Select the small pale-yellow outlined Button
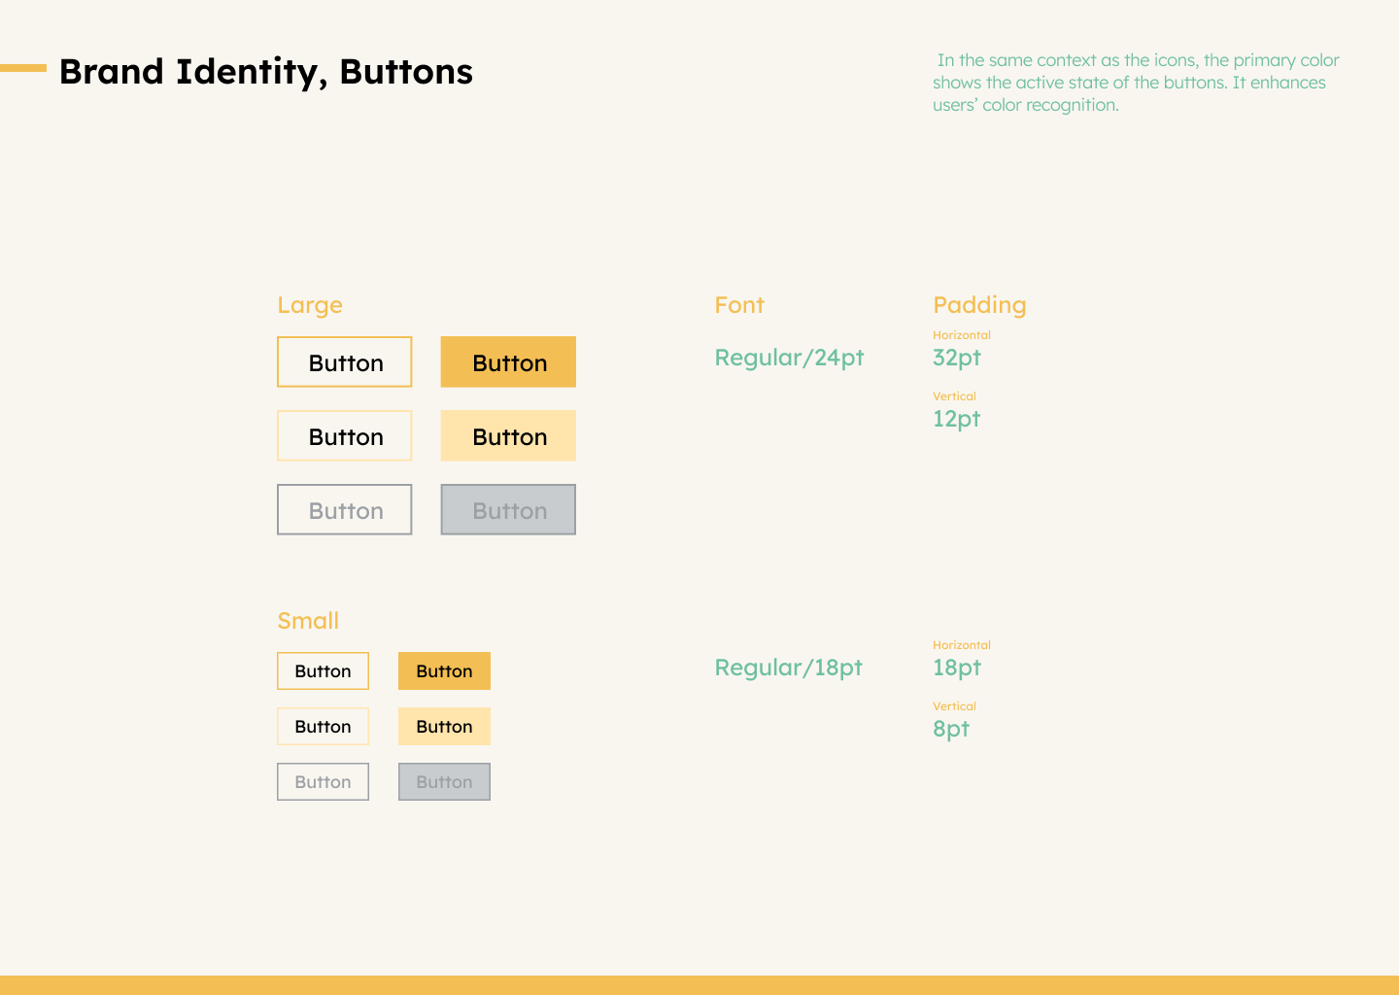 click(x=323, y=727)
